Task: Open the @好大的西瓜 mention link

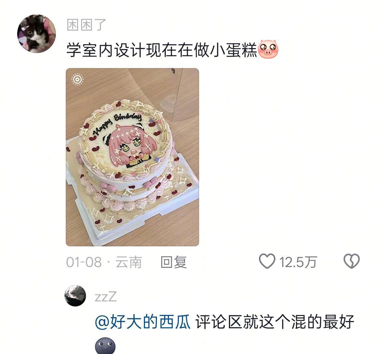Action: (143, 322)
